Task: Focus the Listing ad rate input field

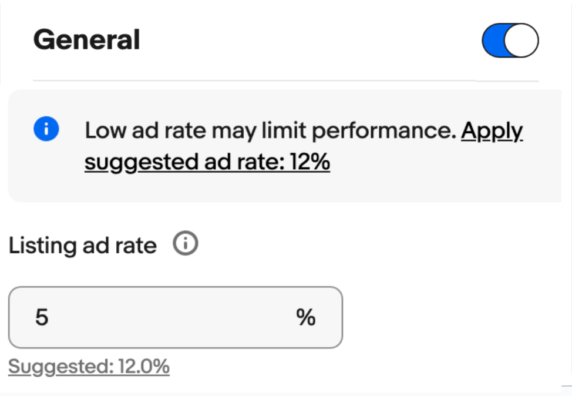Action: (x=175, y=317)
